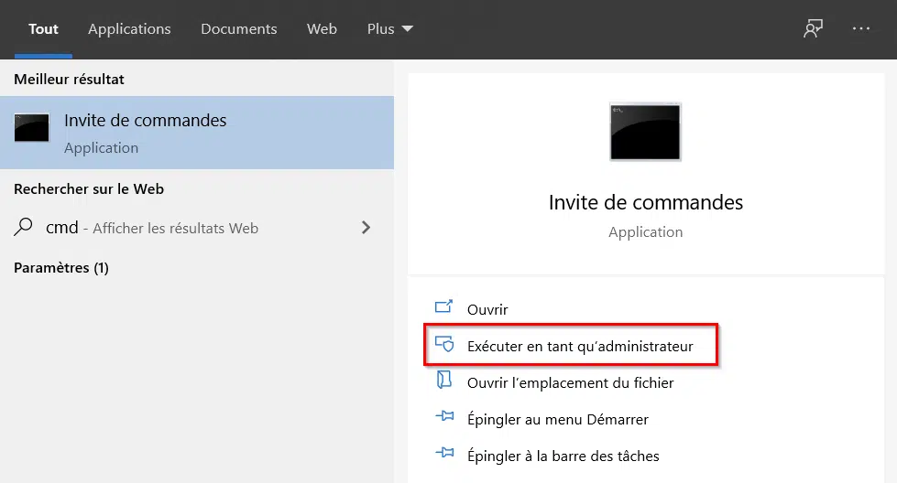
Task: Switch to the Documents tab
Action: click(x=238, y=28)
